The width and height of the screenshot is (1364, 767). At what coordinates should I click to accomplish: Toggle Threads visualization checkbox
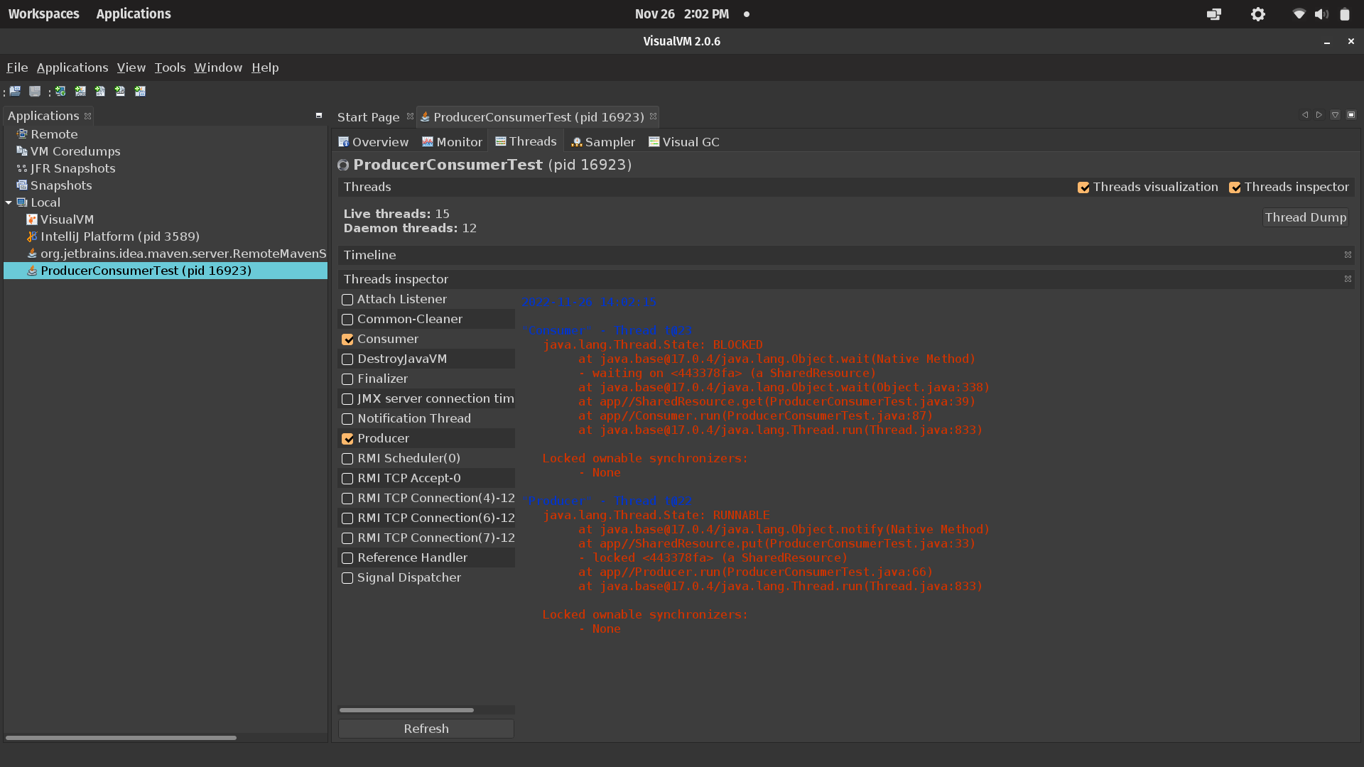point(1083,186)
